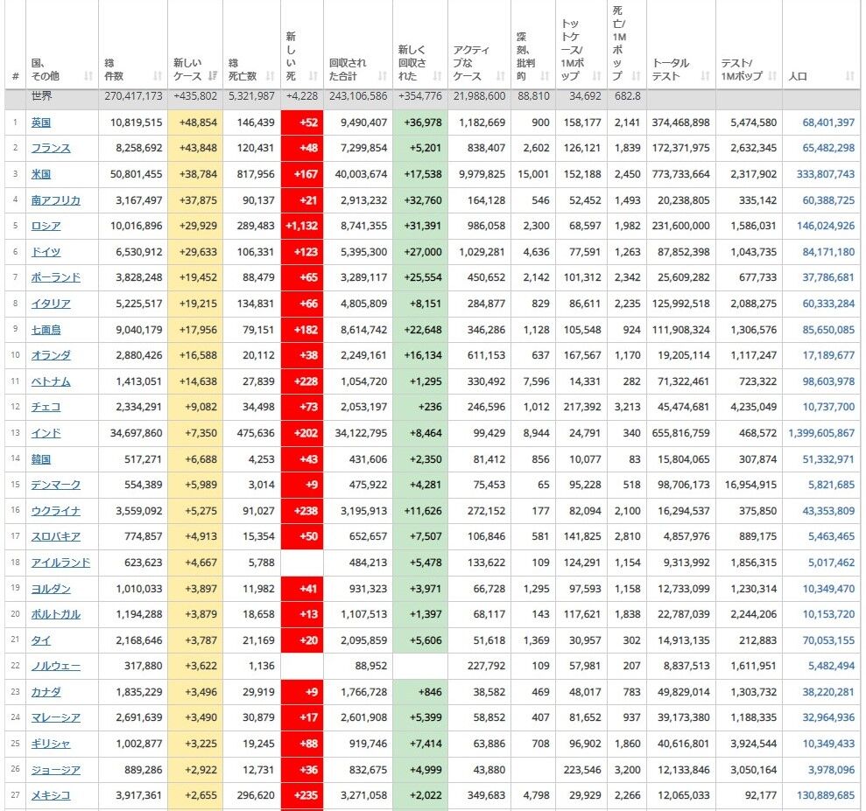This screenshot has width=866, height=811.
Task: Click Russia population link 146,024,926
Action: coord(826,226)
